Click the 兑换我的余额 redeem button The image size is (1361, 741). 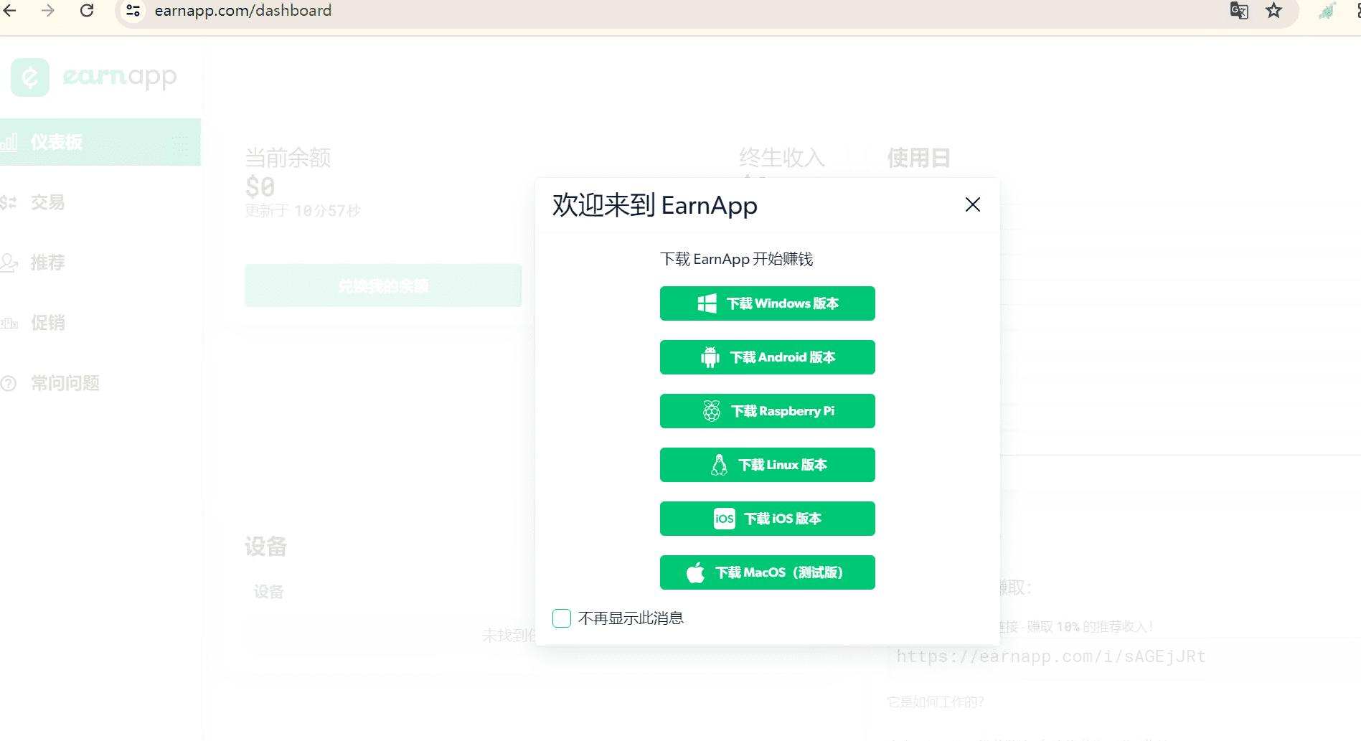click(383, 285)
